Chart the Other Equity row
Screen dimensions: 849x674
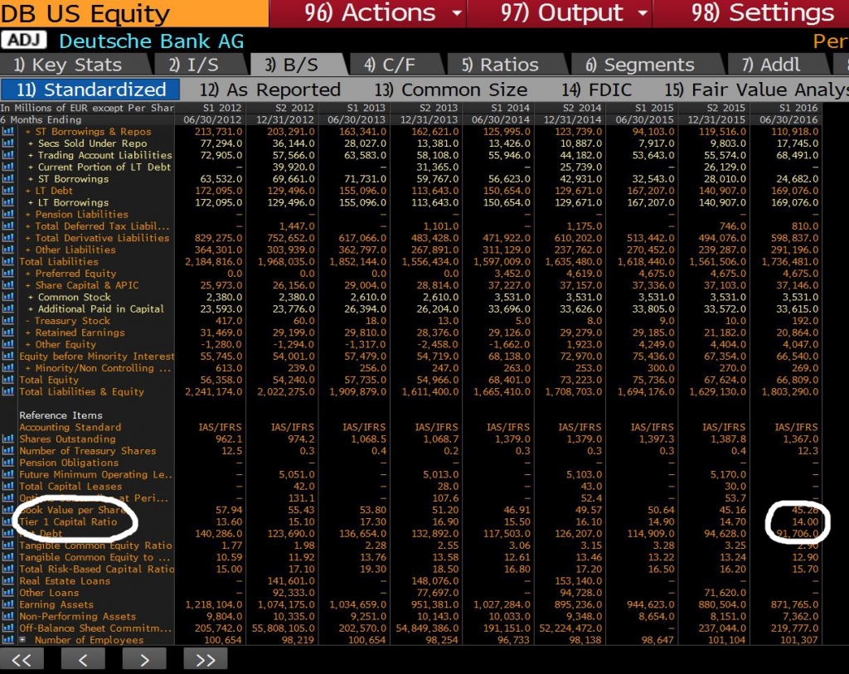pos(8,345)
